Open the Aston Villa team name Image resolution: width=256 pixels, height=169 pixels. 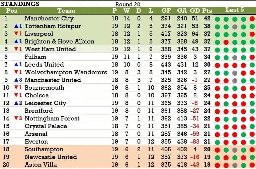tap(40, 164)
